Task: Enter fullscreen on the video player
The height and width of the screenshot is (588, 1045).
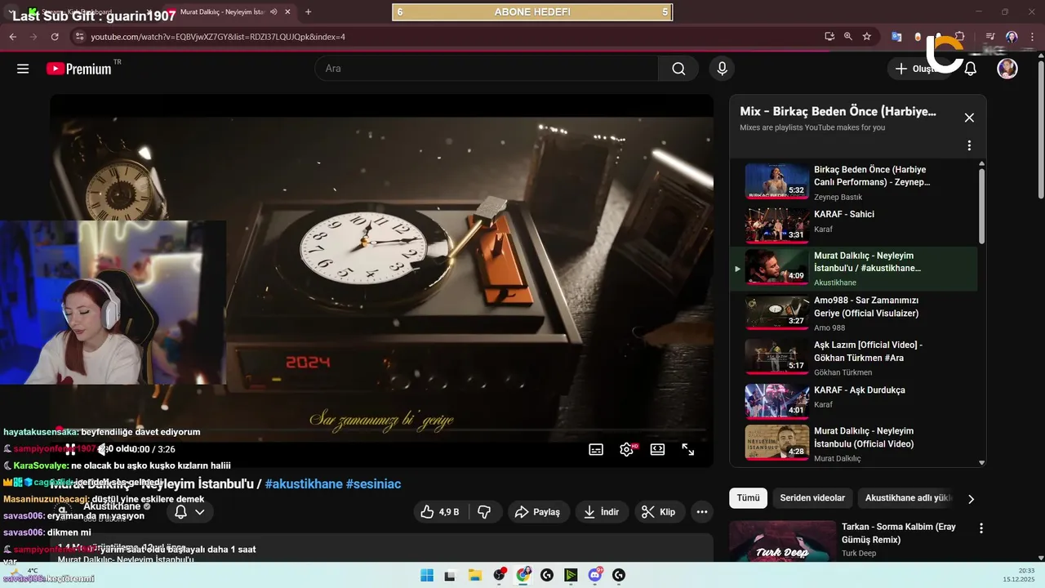Action: click(688, 449)
